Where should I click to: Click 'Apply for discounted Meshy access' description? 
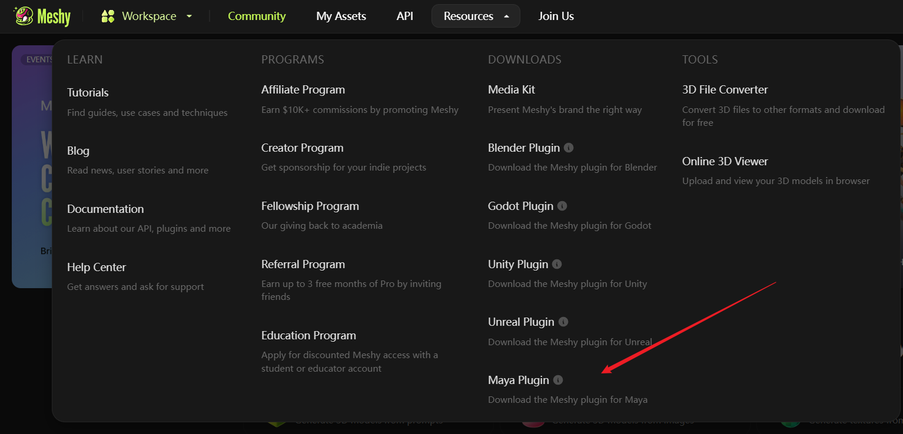[350, 362]
